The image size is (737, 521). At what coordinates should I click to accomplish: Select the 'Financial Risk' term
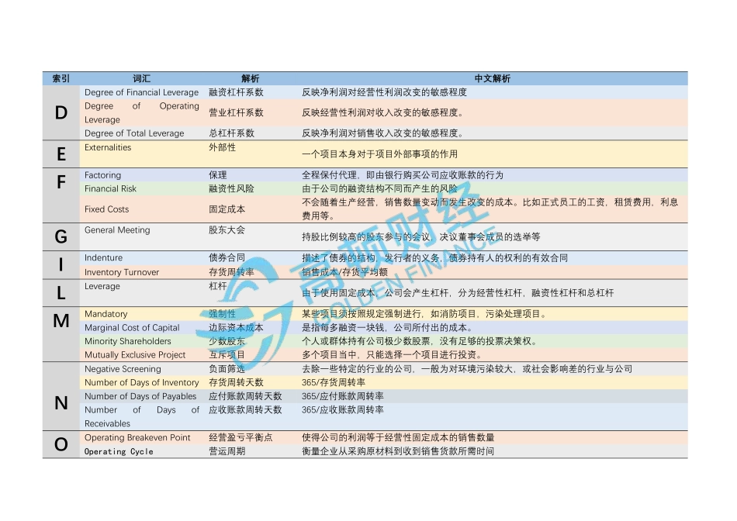click(110, 189)
